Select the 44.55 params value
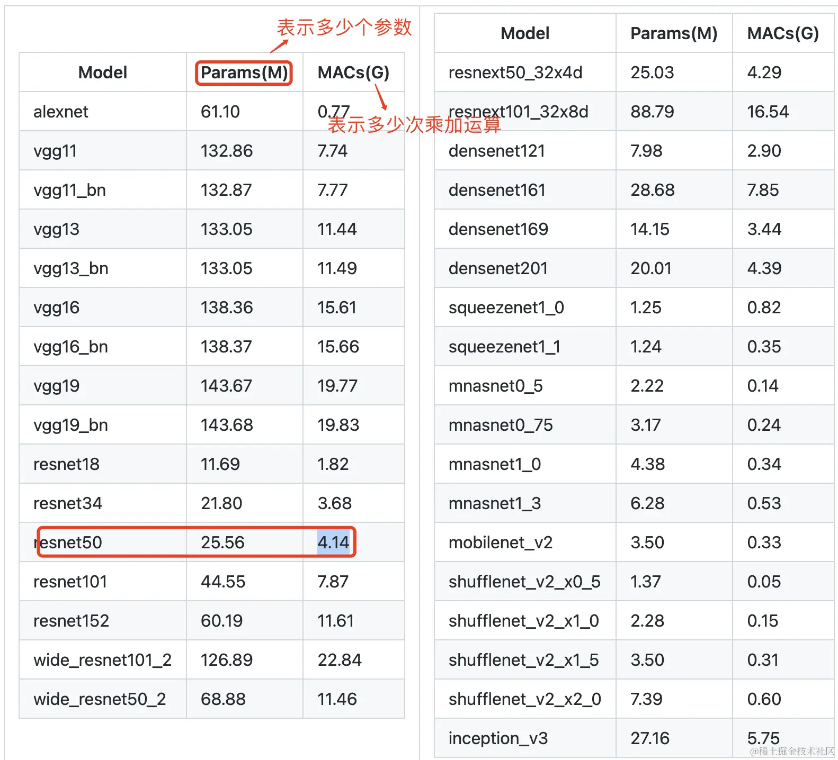The width and height of the screenshot is (838, 760). pos(223,582)
